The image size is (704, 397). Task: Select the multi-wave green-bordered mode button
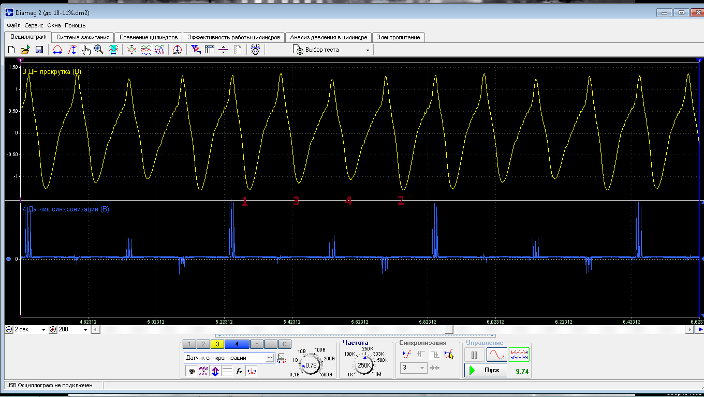tap(519, 355)
